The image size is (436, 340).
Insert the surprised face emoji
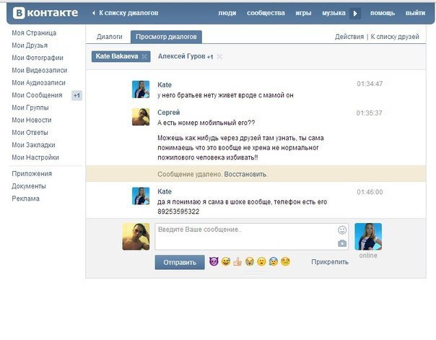[x=261, y=261]
